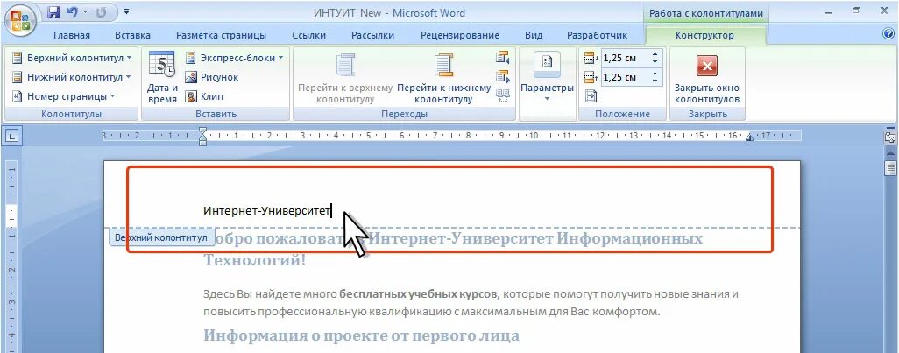Viewport: 899px width, 353px height.
Task: Click the line starting with повысить профессиональную
Action: [432, 313]
